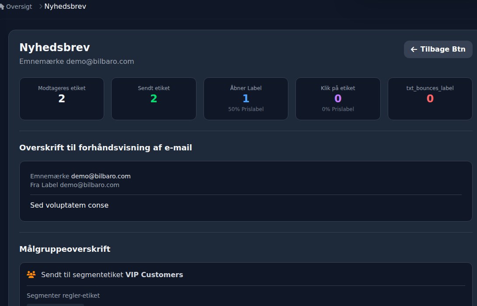Viewport: 477px width, 306px height.
Task: Select the Nyhedsbrev page heading
Action: click(55, 47)
